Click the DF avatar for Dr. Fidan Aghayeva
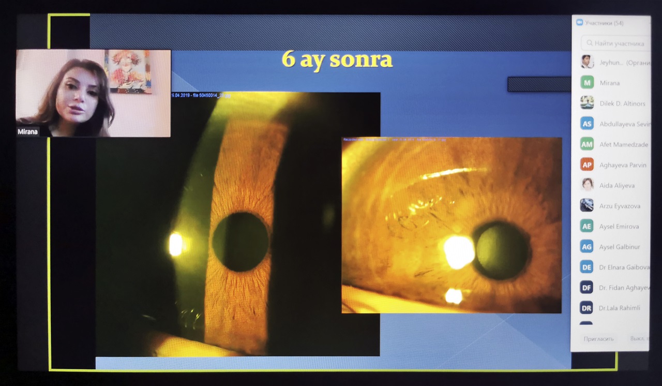The image size is (662, 386). pyautogui.click(x=586, y=287)
